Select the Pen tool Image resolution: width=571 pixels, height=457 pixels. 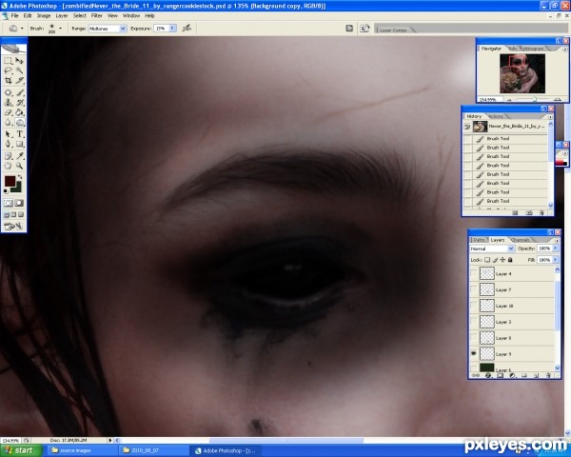pyautogui.click(x=8, y=144)
